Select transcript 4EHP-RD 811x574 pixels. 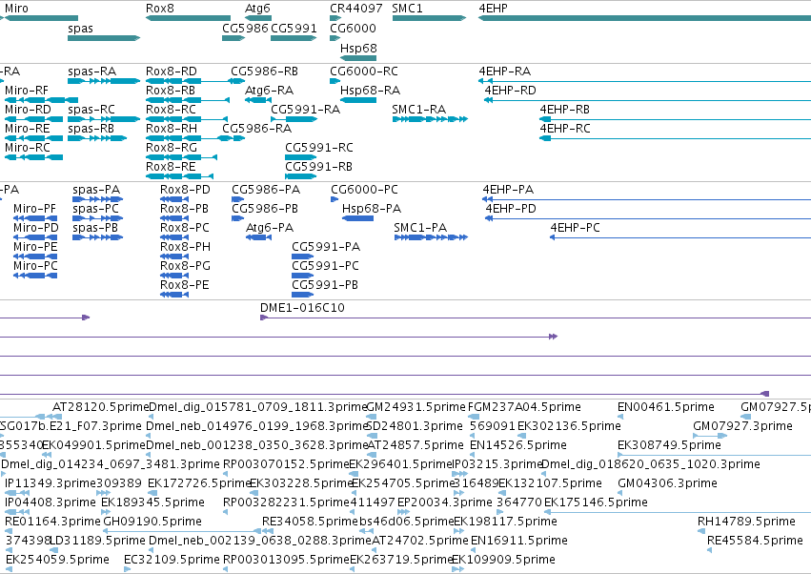tap(647, 100)
